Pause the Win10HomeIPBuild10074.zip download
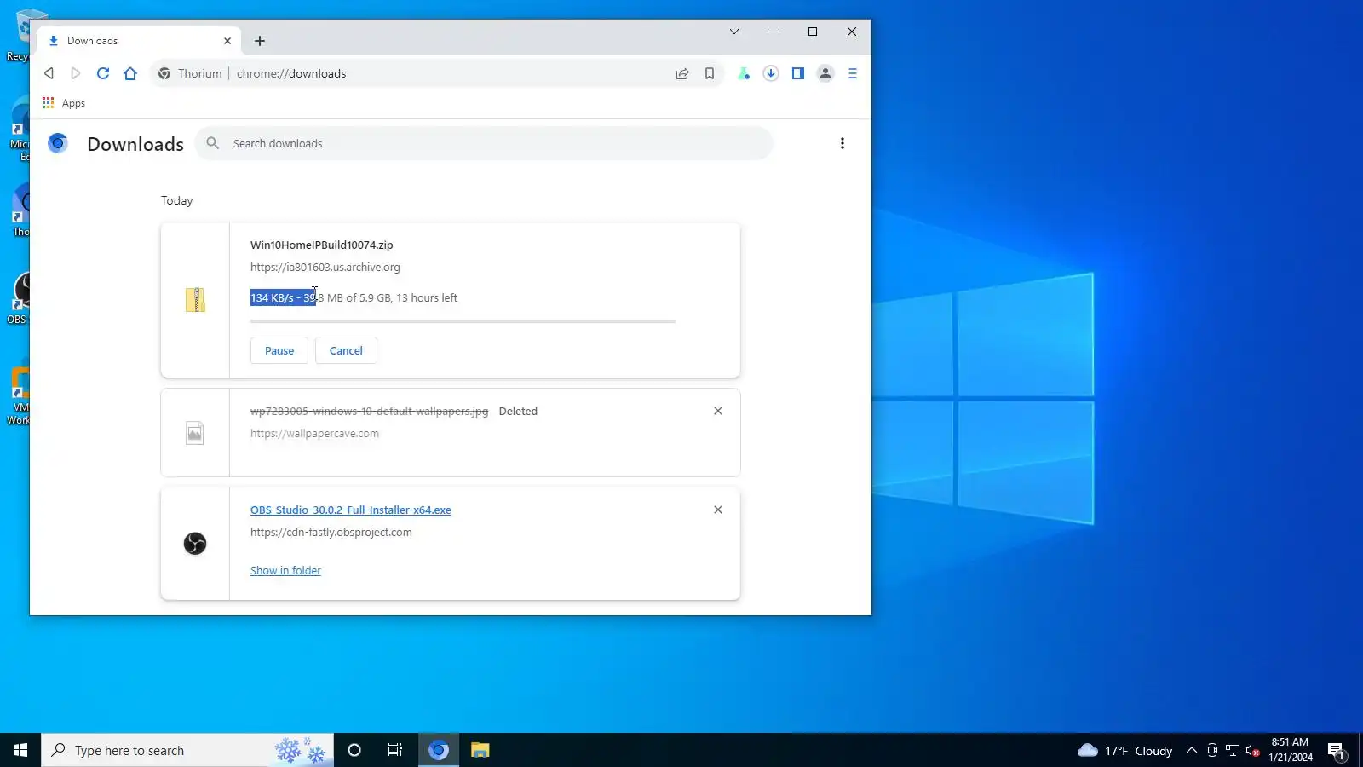 pyautogui.click(x=279, y=350)
